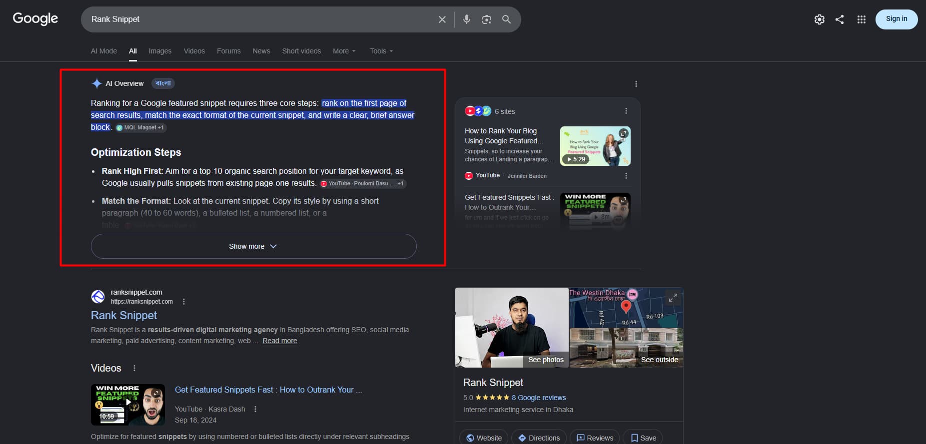Switch to the Images tab

(160, 51)
